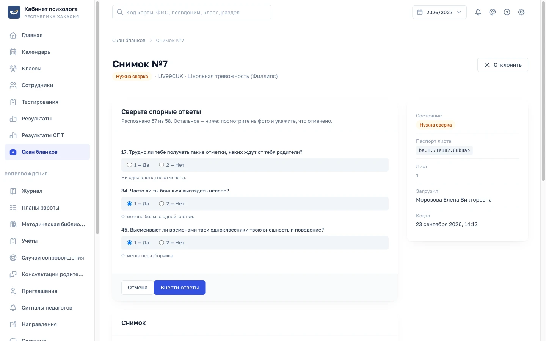The height and width of the screenshot is (341, 546).
Task: Click passport code ba.1.71e882.68b8ab
Action: (444, 150)
